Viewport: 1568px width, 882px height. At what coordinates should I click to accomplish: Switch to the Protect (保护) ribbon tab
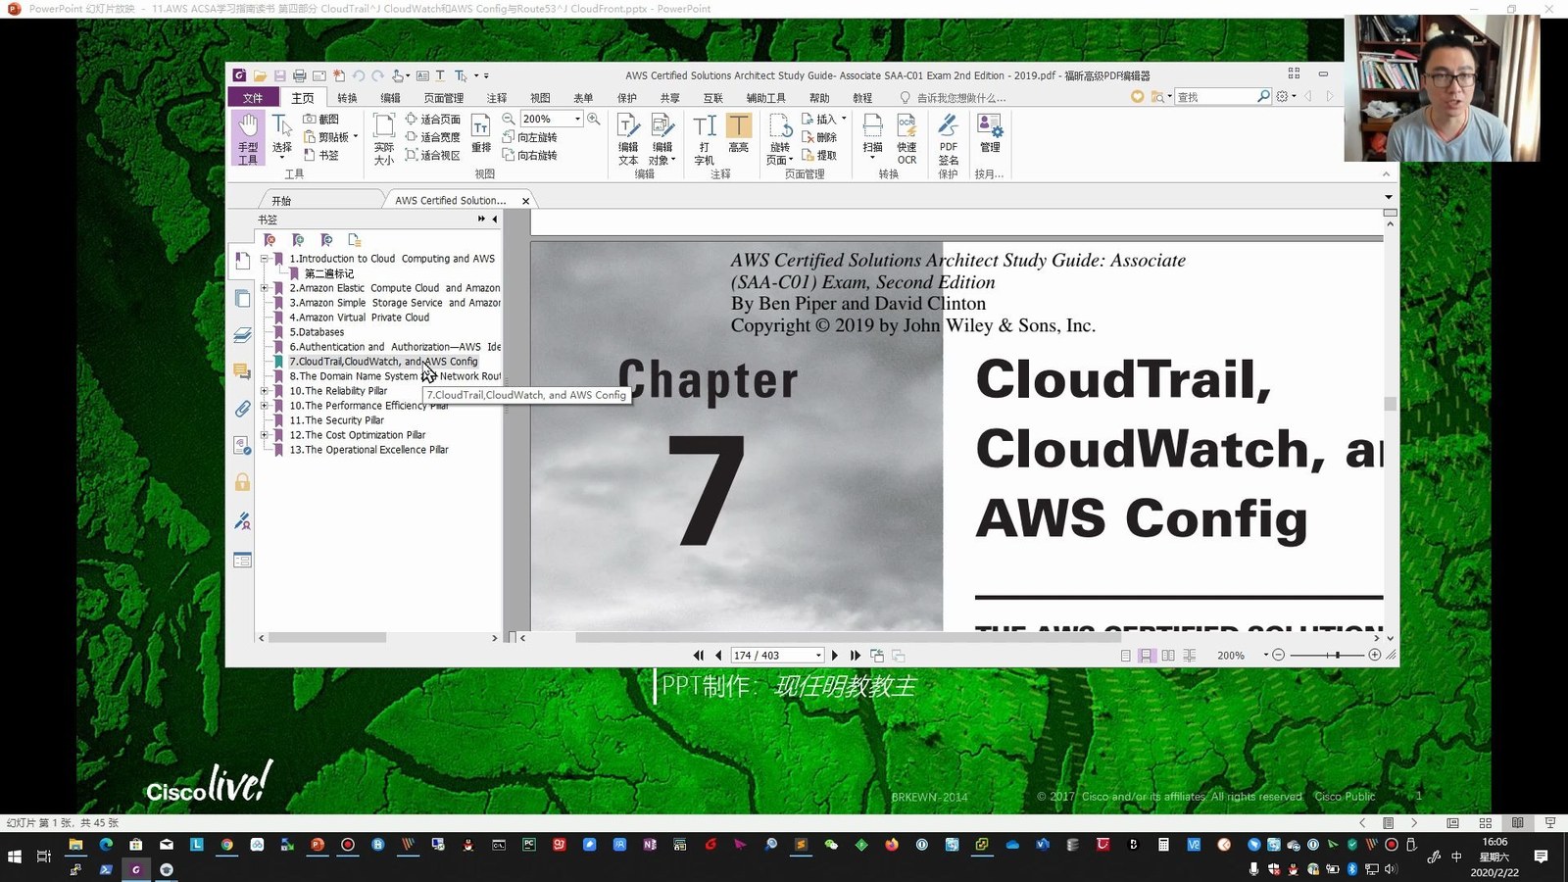(627, 98)
